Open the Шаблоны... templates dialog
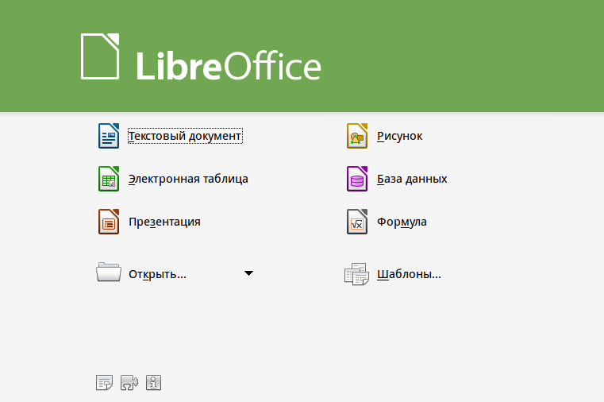The width and height of the screenshot is (604, 402). 409,274
